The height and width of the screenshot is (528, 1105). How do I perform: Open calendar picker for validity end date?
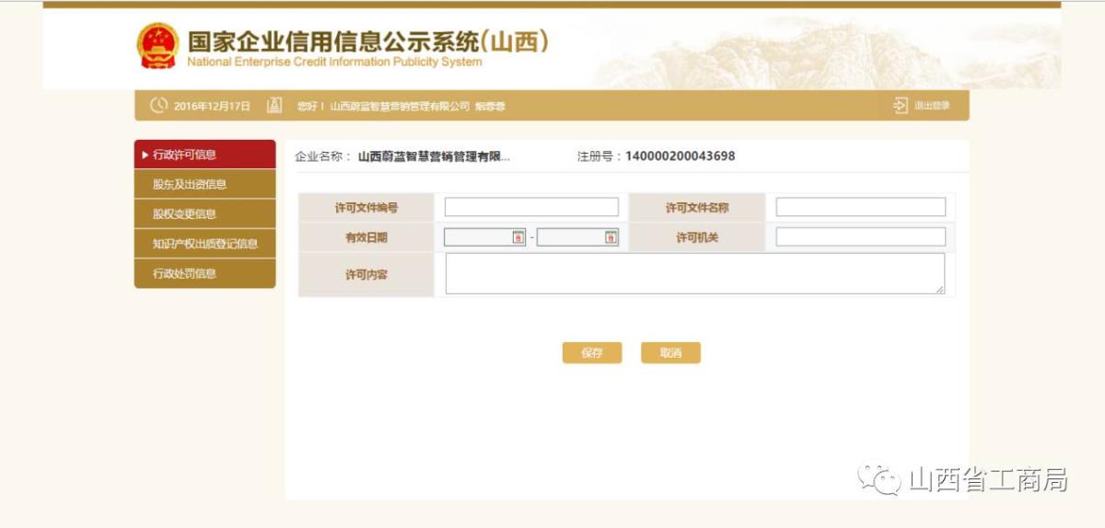pos(611,237)
